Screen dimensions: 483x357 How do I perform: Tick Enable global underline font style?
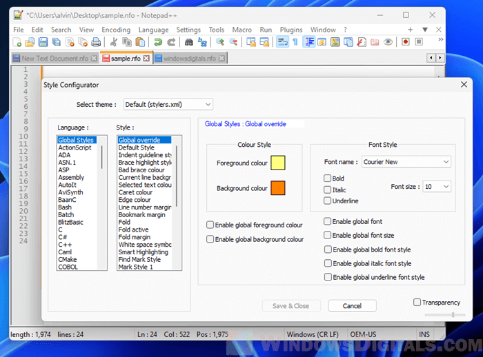pyautogui.click(x=328, y=277)
